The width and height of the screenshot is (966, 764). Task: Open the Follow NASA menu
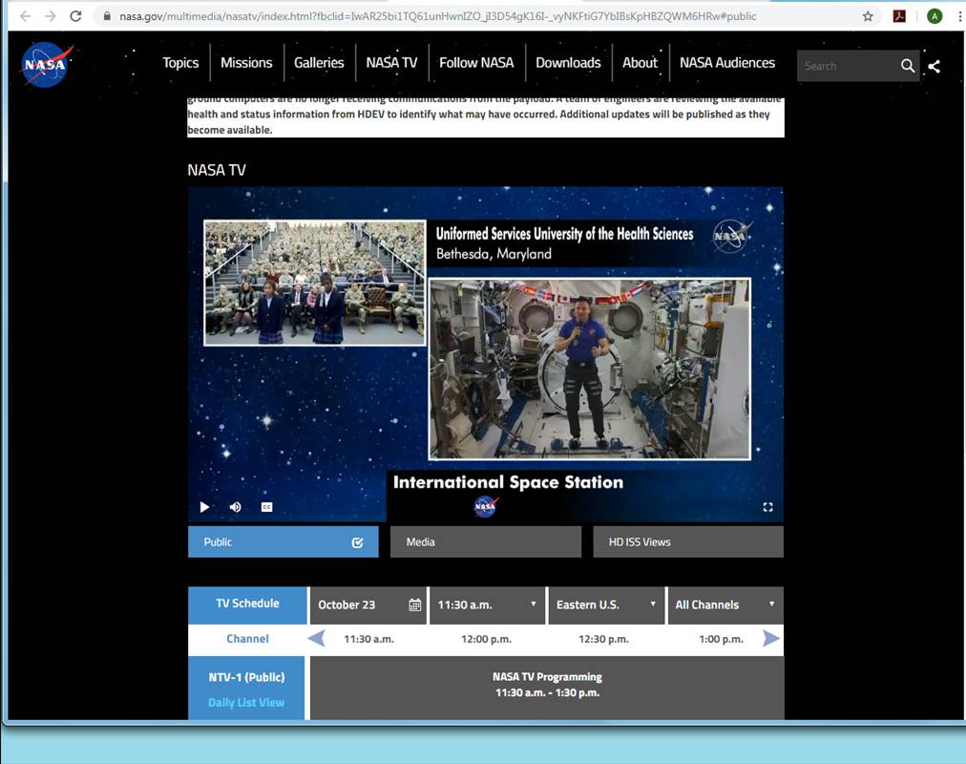click(476, 63)
